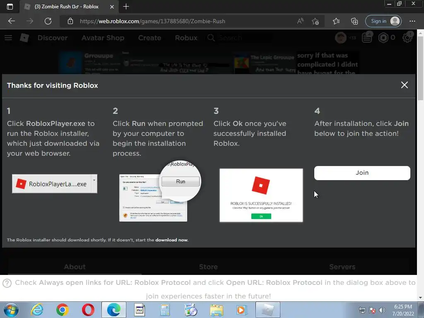Click the Edge tab actions menu icon
Image resolution: width=424 pixels, height=318 pixels.
point(10,7)
